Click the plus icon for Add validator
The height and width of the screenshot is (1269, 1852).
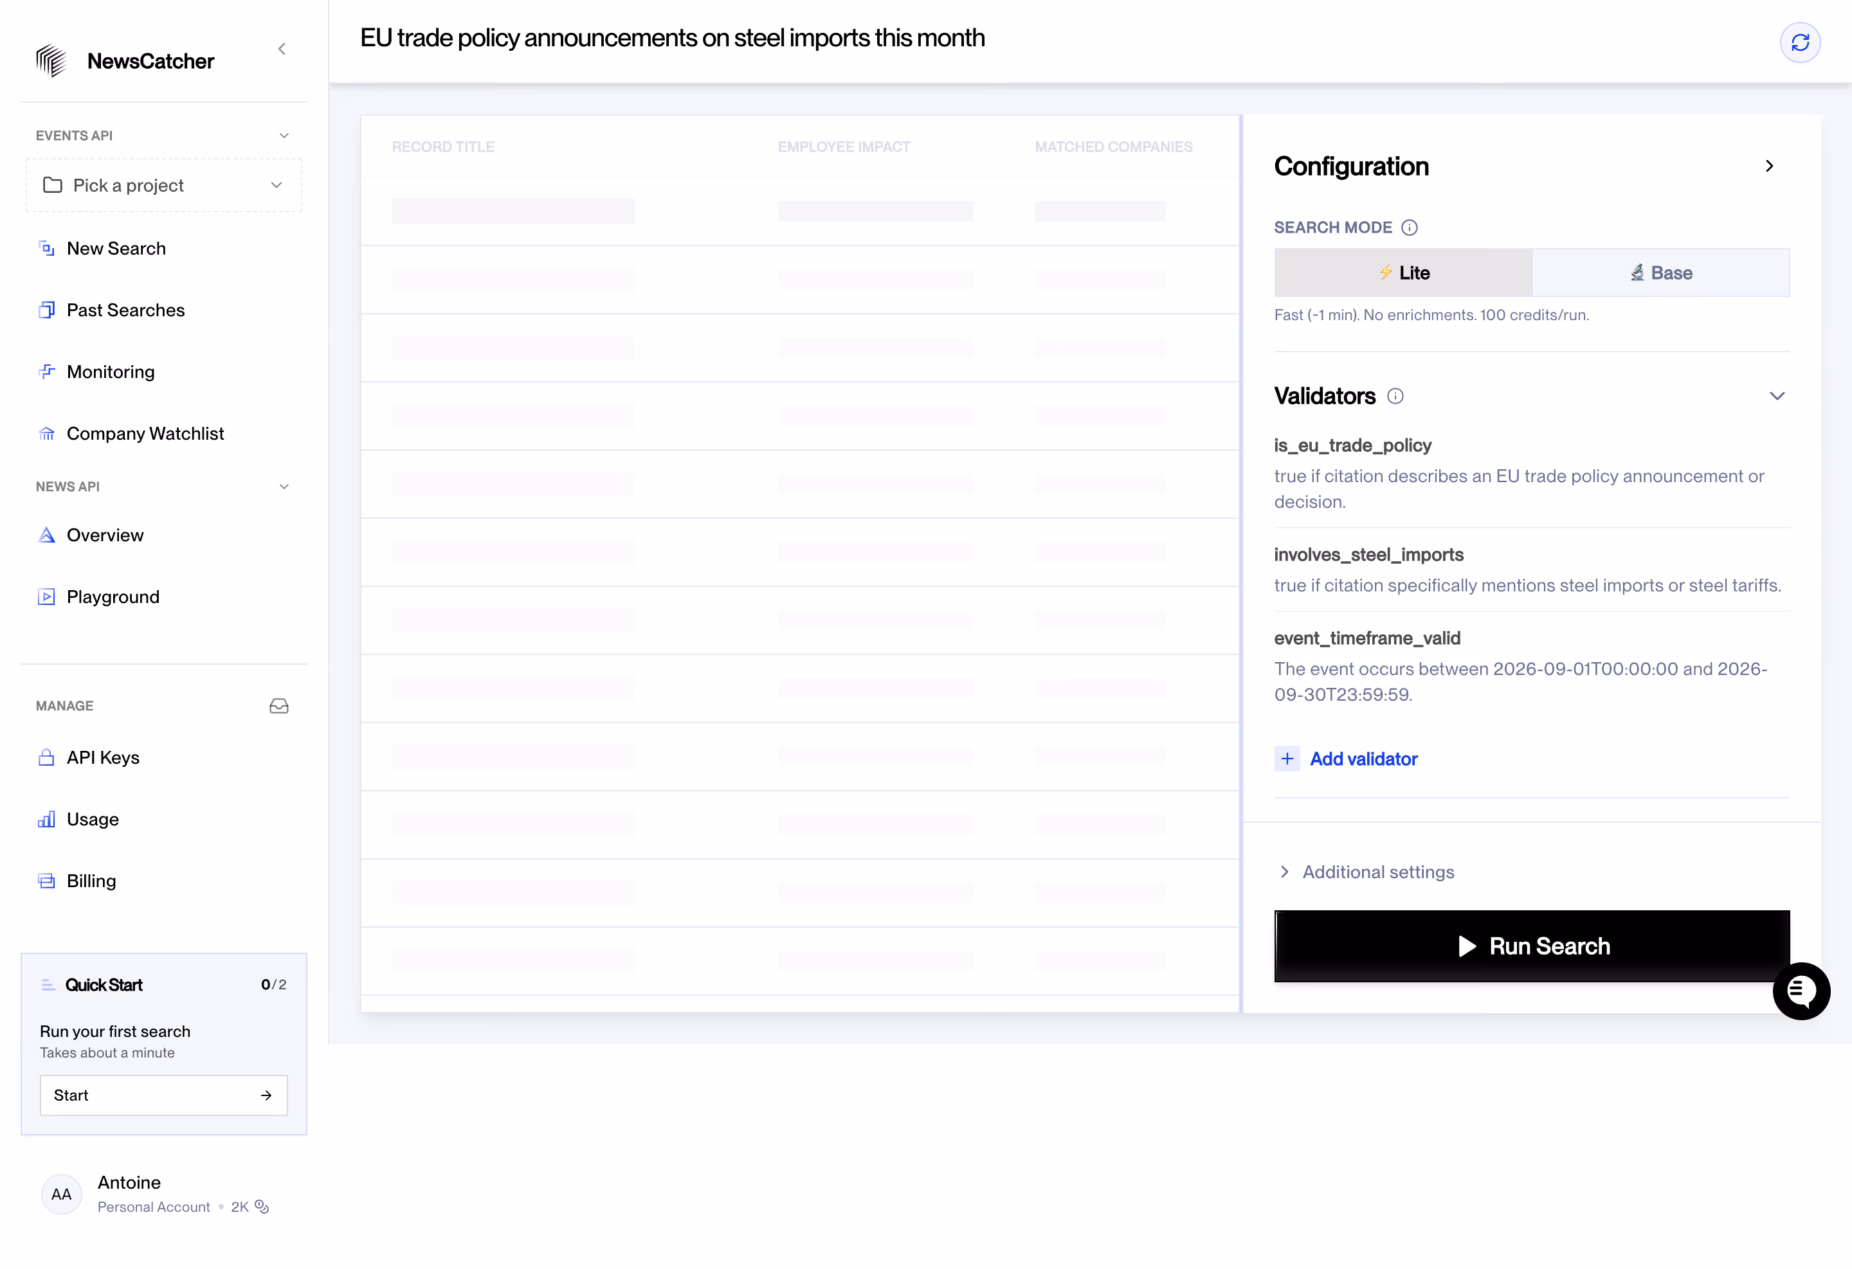pyautogui.click(x=1286, y=759)
